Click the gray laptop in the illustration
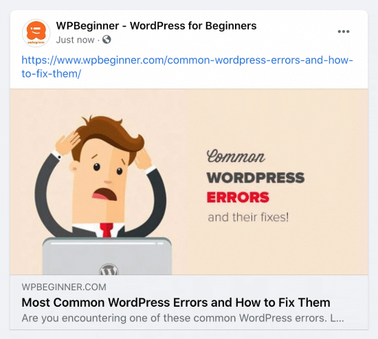Image resolution: width=378 pixels, height=339 pixels. click(x=107, y=256)
